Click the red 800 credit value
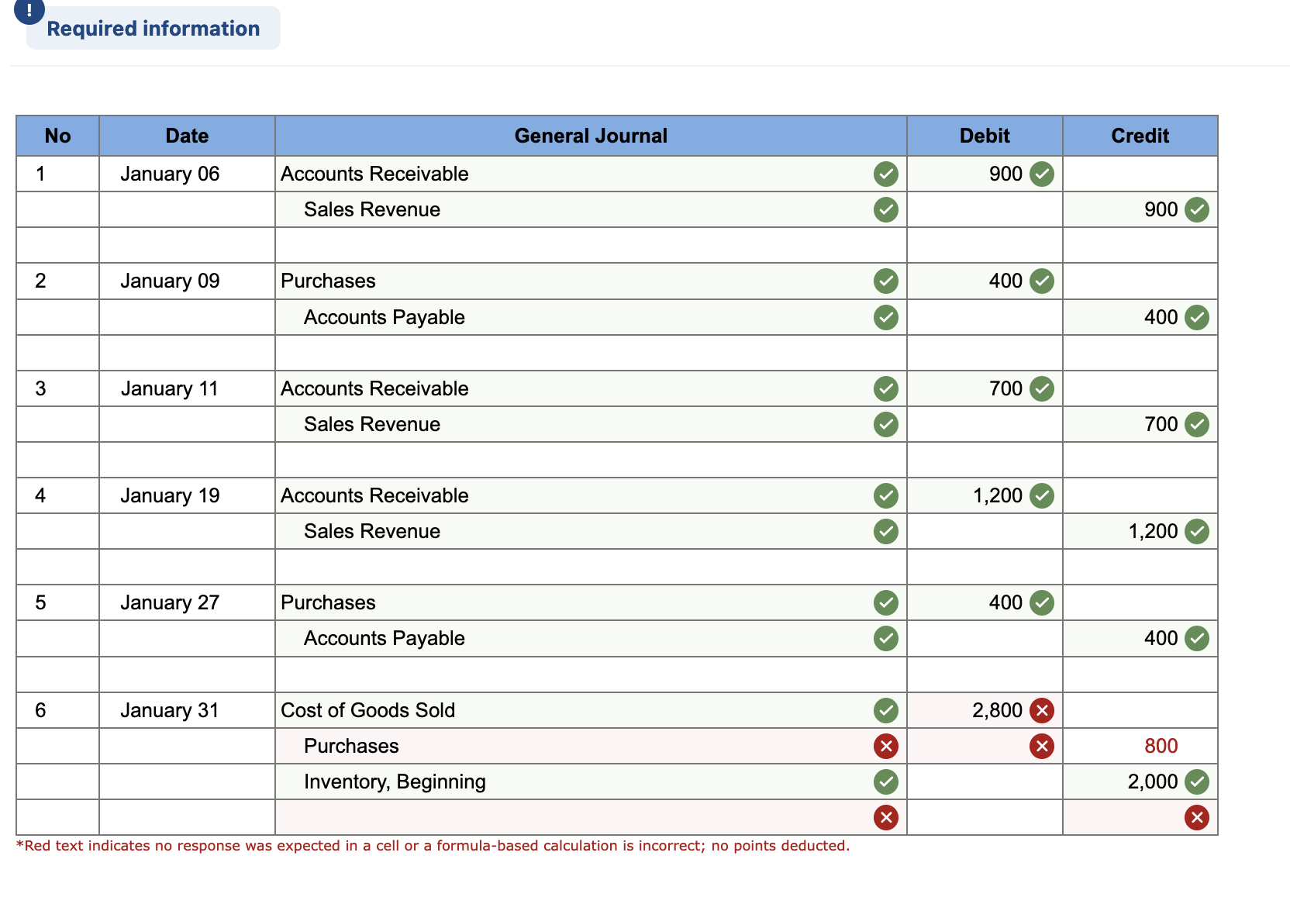This screenshot has width=1290, height=904. (1161, 746)
